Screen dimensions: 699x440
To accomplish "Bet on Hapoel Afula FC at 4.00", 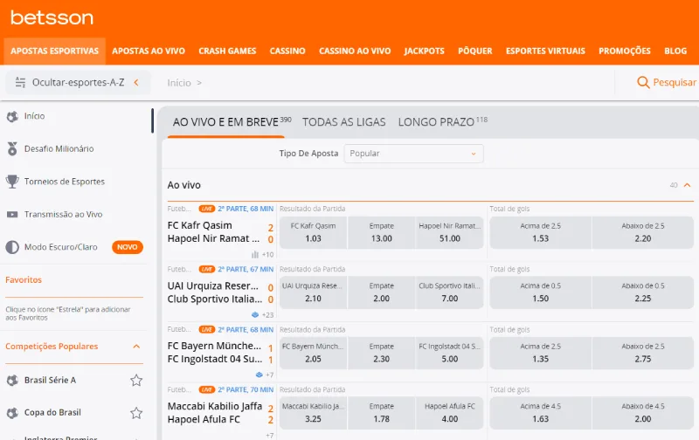I will tap(449, 413).
